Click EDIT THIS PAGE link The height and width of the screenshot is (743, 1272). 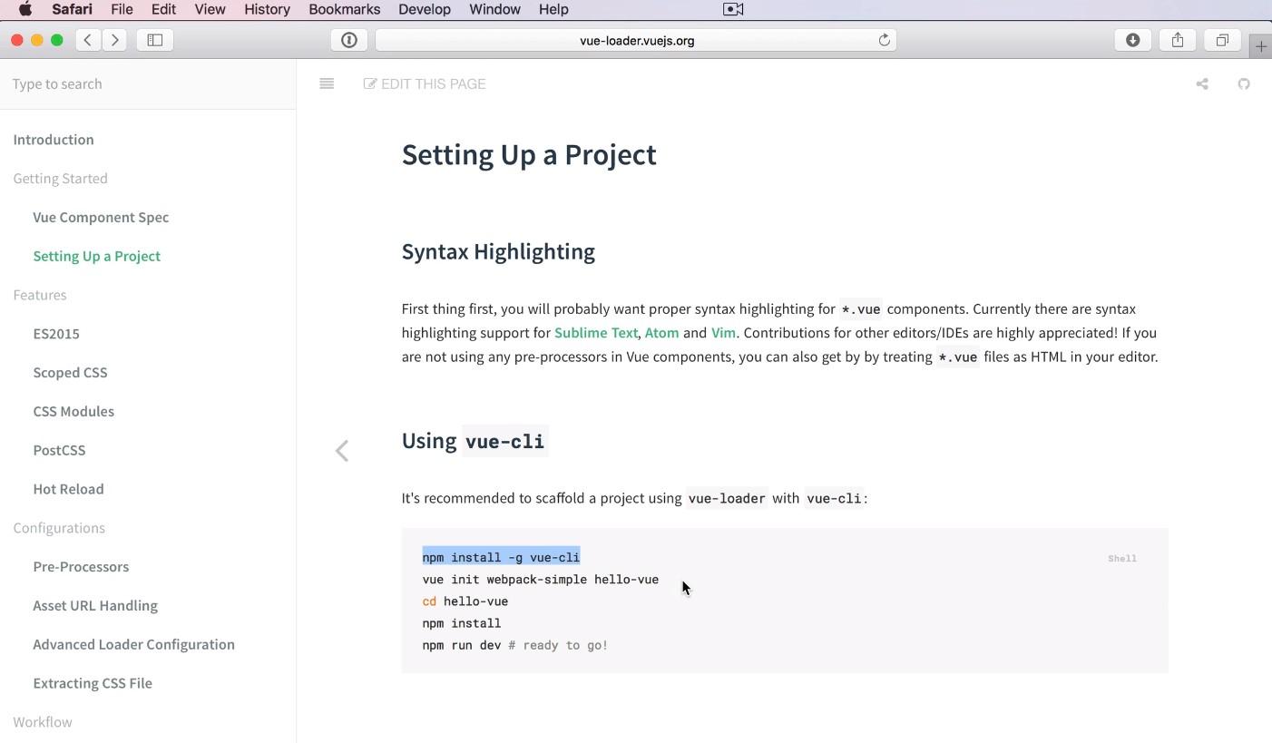(425, 84)
